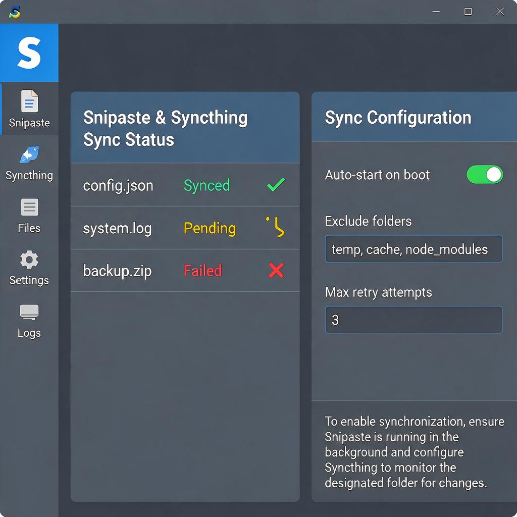Click the Auto-start on boot label

[377, 175]
